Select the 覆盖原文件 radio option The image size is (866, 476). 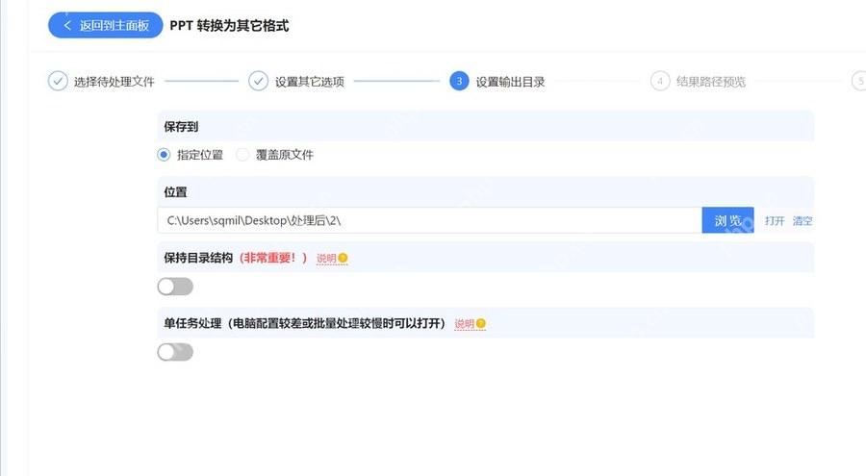(242, 155)
